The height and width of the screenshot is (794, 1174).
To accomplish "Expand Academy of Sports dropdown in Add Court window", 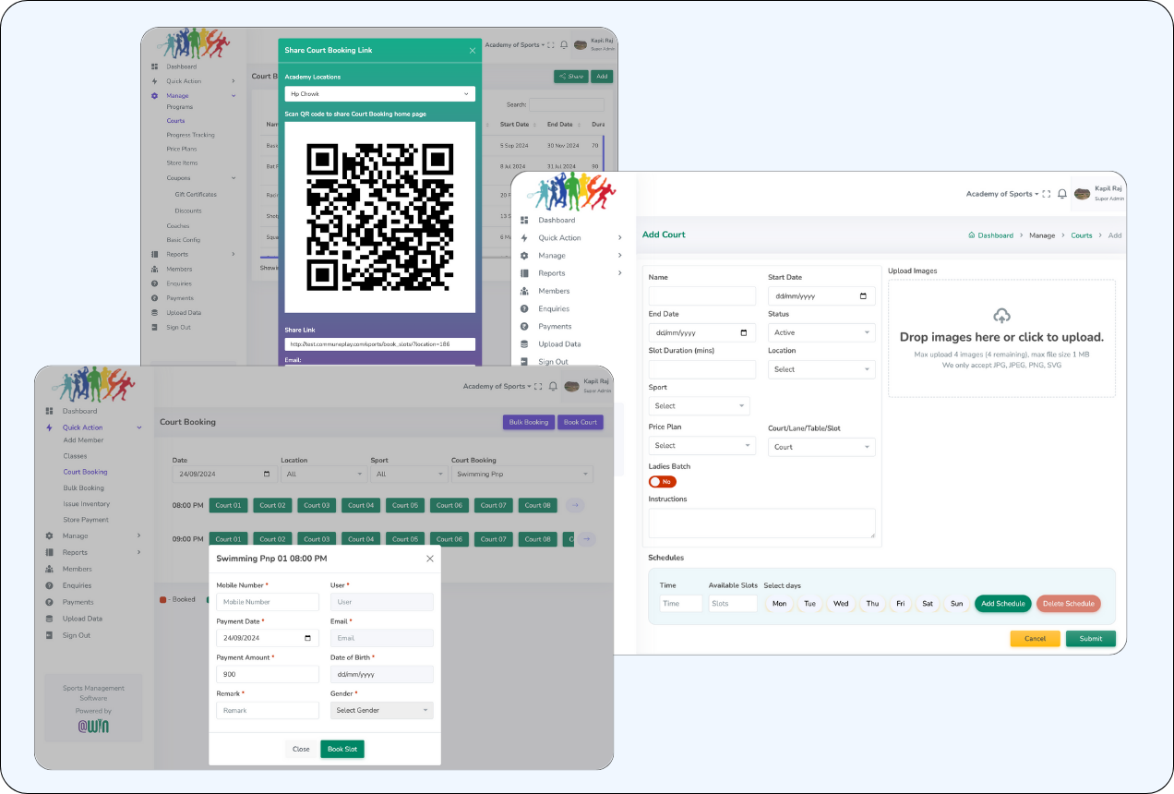I will pyautogui.click(x=1001, y=194).
